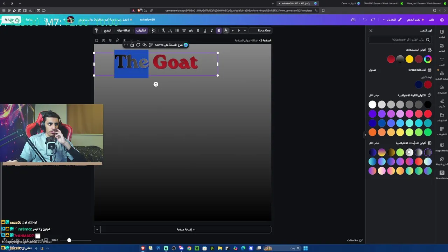Toggle bold formatting
Screen dimensions: 448x252
coord(219,30)
